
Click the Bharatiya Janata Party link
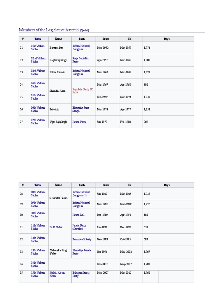pos(82,252)
